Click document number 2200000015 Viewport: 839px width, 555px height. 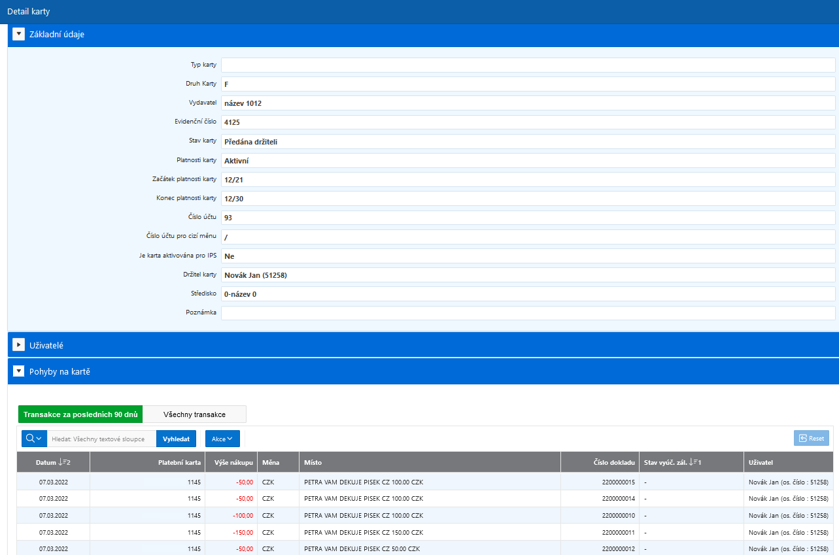(619, 482)
